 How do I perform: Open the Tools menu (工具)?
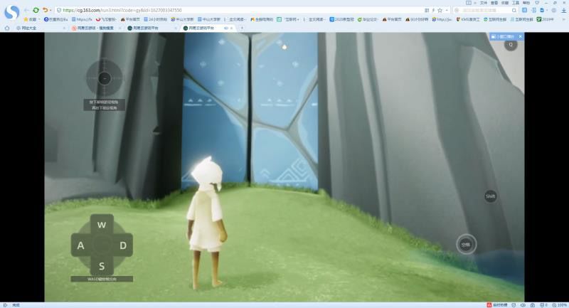coord(515,3)
